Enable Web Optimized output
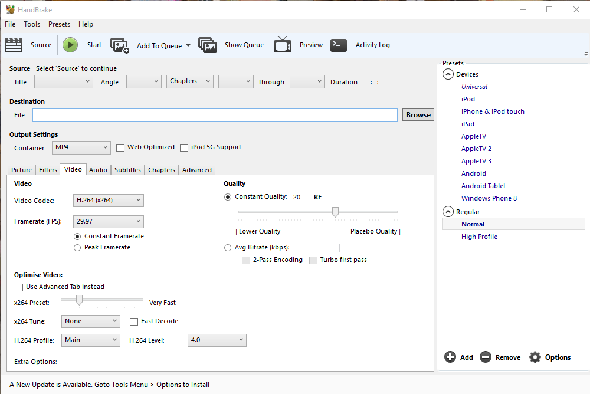The height and width of the screenshot is (394, 590). pyautogui.click(x=120, y=147)
